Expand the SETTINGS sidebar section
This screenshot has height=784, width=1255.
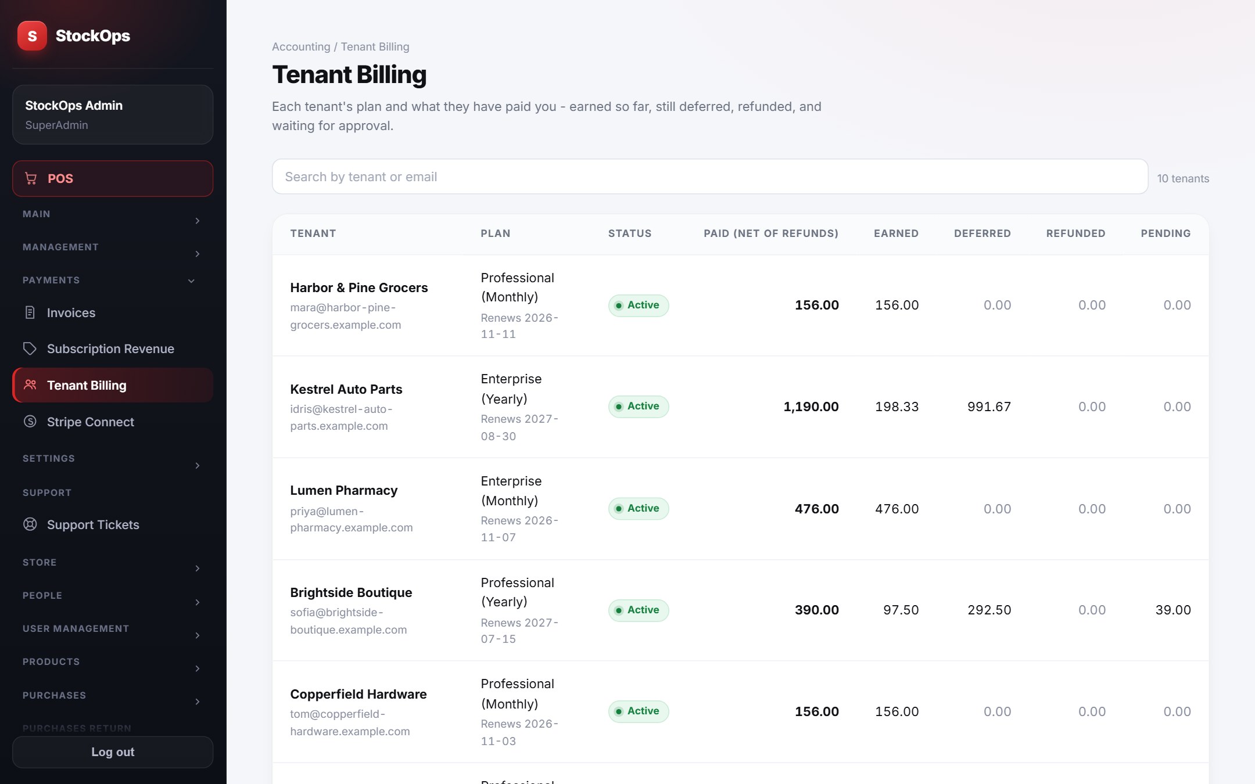click(113, 459)
